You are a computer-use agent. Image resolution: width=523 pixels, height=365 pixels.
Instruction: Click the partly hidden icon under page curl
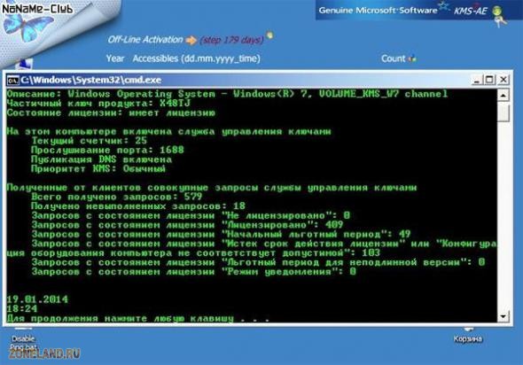(x=26, y=64)
